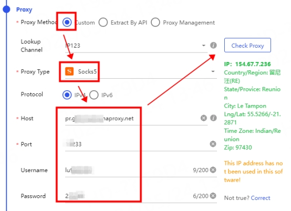Clear the Password field via X icon
This screenshot has height=211, width=291.
(x=213, y=196)
